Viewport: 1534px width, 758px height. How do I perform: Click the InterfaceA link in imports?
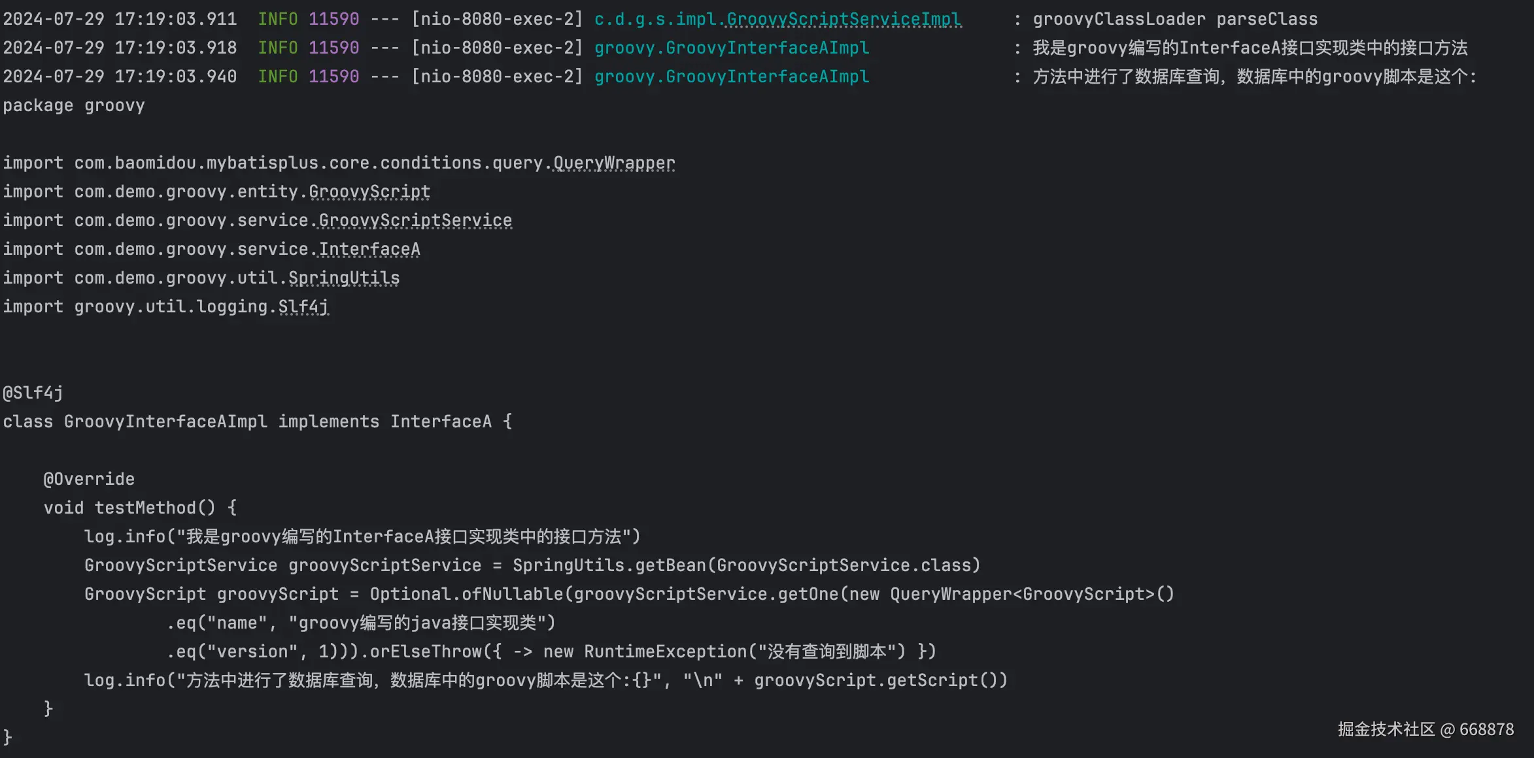tap(369, 250)
